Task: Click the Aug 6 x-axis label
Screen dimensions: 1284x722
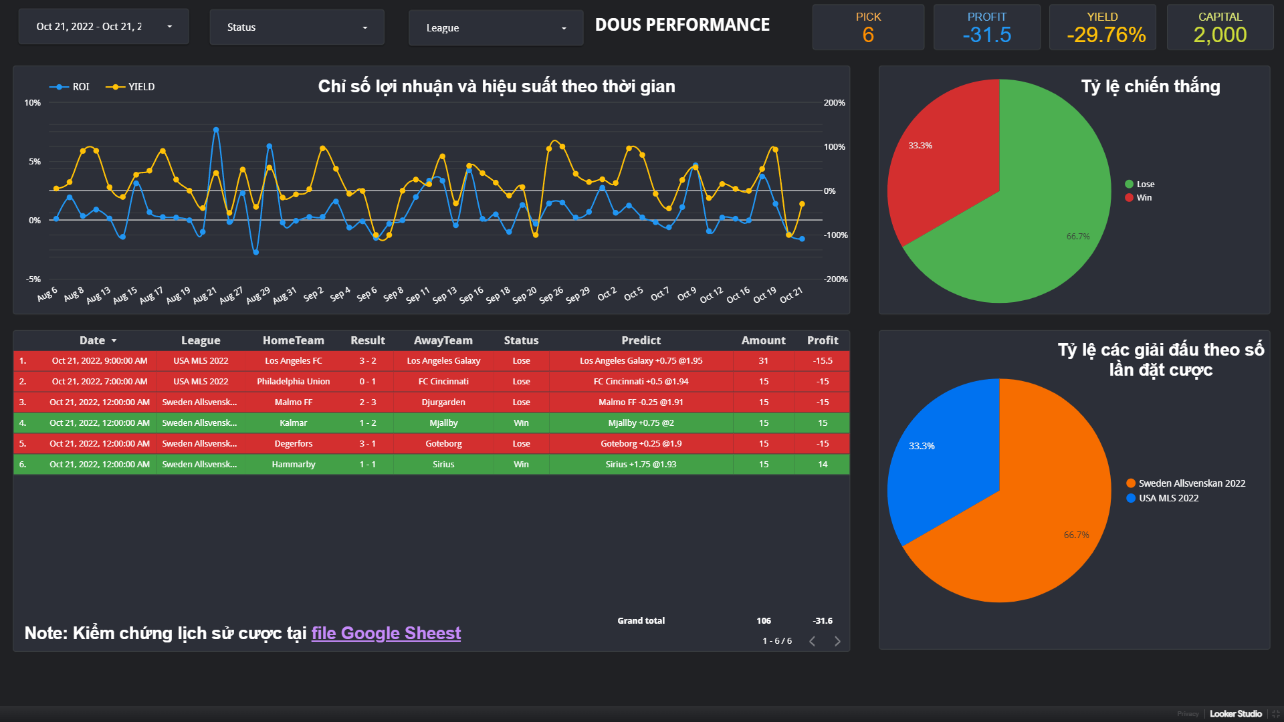Action: [x=47, y=295]
